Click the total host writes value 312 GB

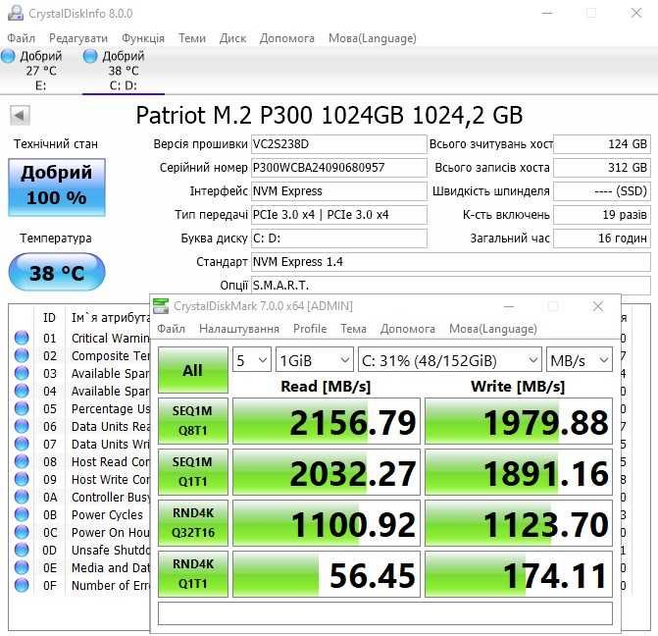[602, 168]
